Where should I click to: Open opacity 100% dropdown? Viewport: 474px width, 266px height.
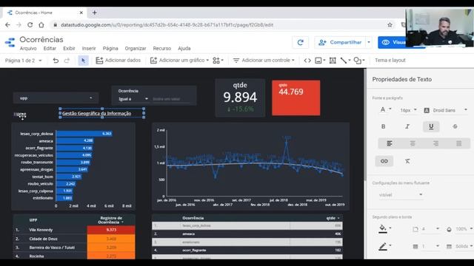[461, 229]
